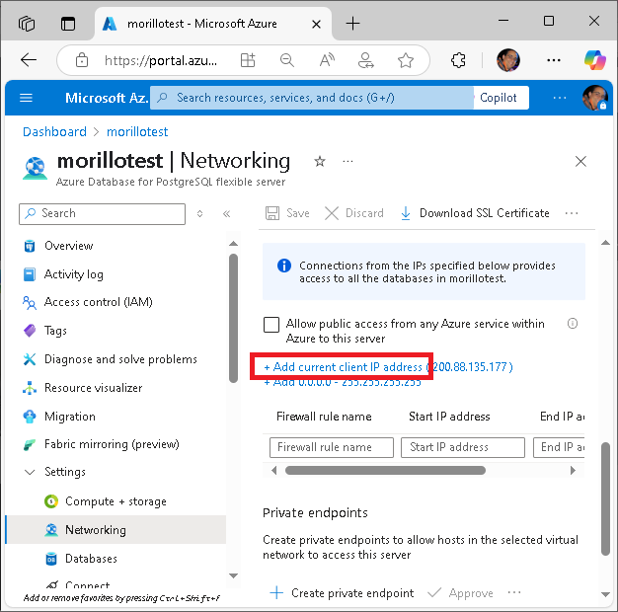Click expand/collapse all menu groups arrows
The image size is (618, 612).
coord(199,213)
